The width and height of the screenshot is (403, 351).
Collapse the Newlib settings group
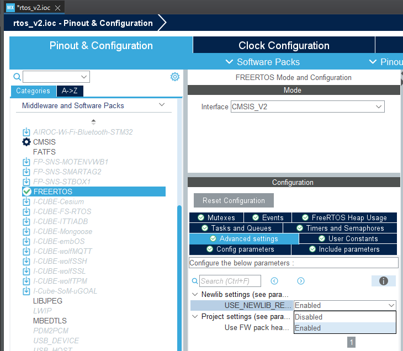[195, 295]
